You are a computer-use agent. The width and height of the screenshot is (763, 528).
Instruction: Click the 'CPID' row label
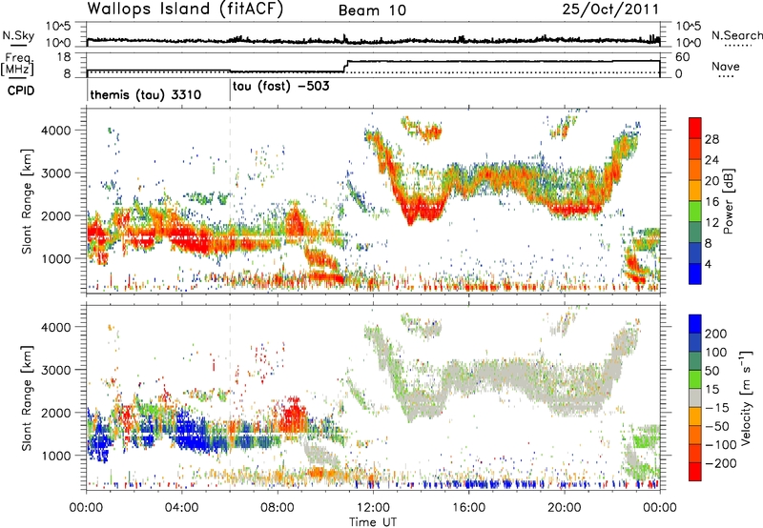tap(21, 91)
